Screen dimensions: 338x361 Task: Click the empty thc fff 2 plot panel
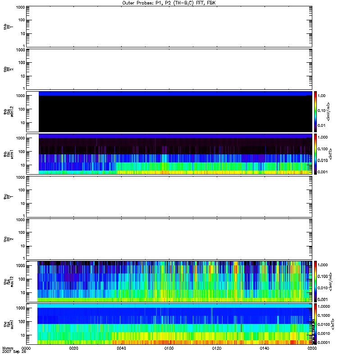tap(169, 239)
